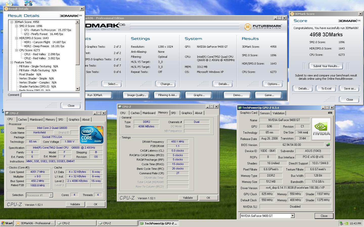Click the NVIDIA logo in GPU-Z
Viewport: 364px width, 227px height.
(x=321, y=129)
